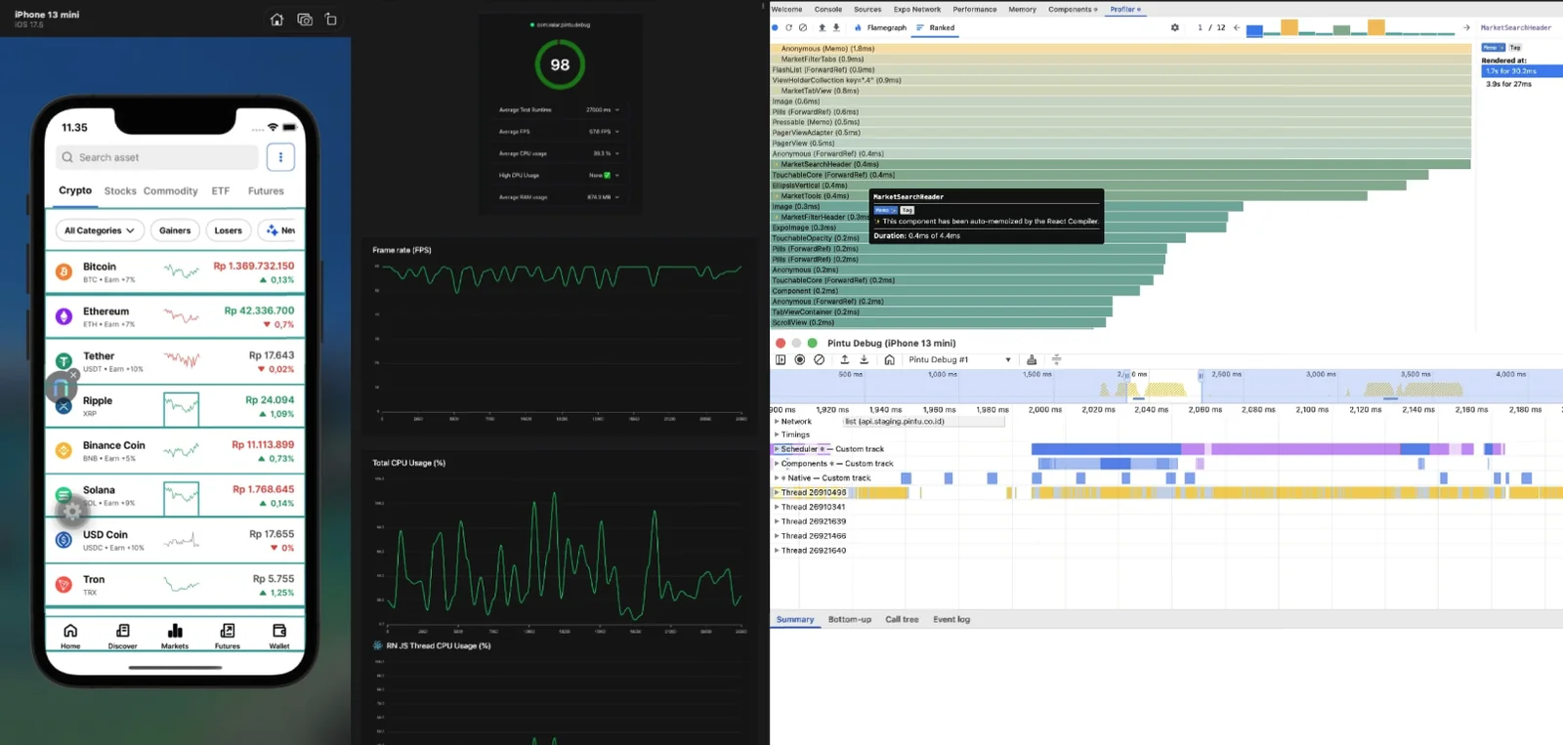This screenshot has height=745, width=1563.
Task: Reload and start profiling in Profiler
Action: click(788, 27)
